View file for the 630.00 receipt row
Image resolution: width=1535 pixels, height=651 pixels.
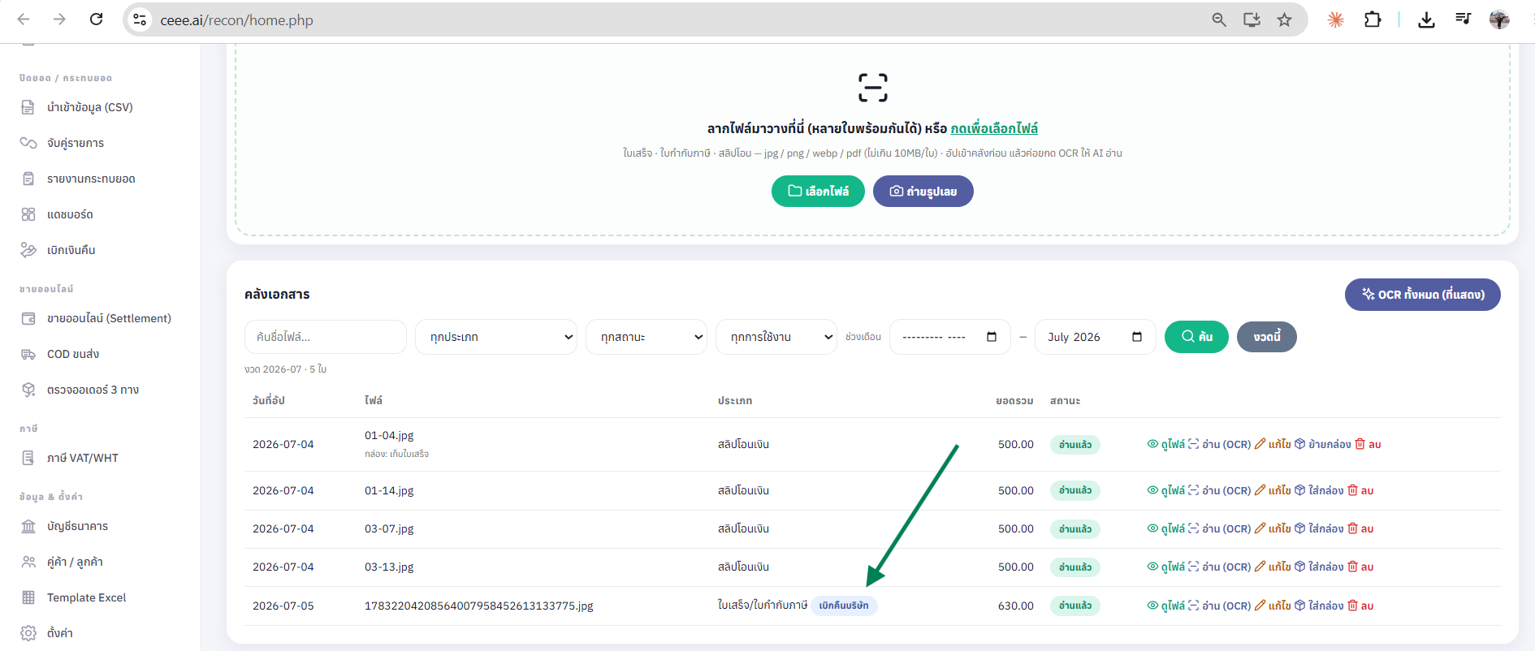point(1165,606)
